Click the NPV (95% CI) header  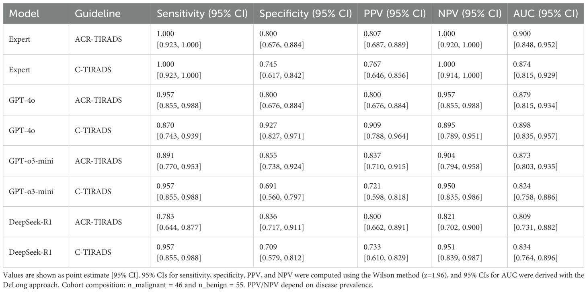coord(469,14)
